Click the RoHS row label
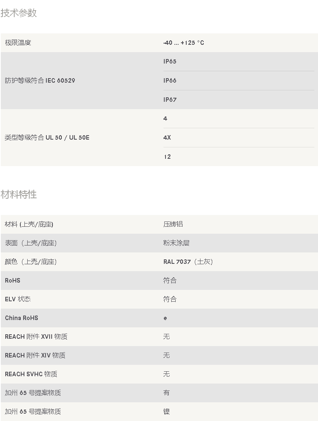Viewport: 318px width, 421px height. click(13, 280)
